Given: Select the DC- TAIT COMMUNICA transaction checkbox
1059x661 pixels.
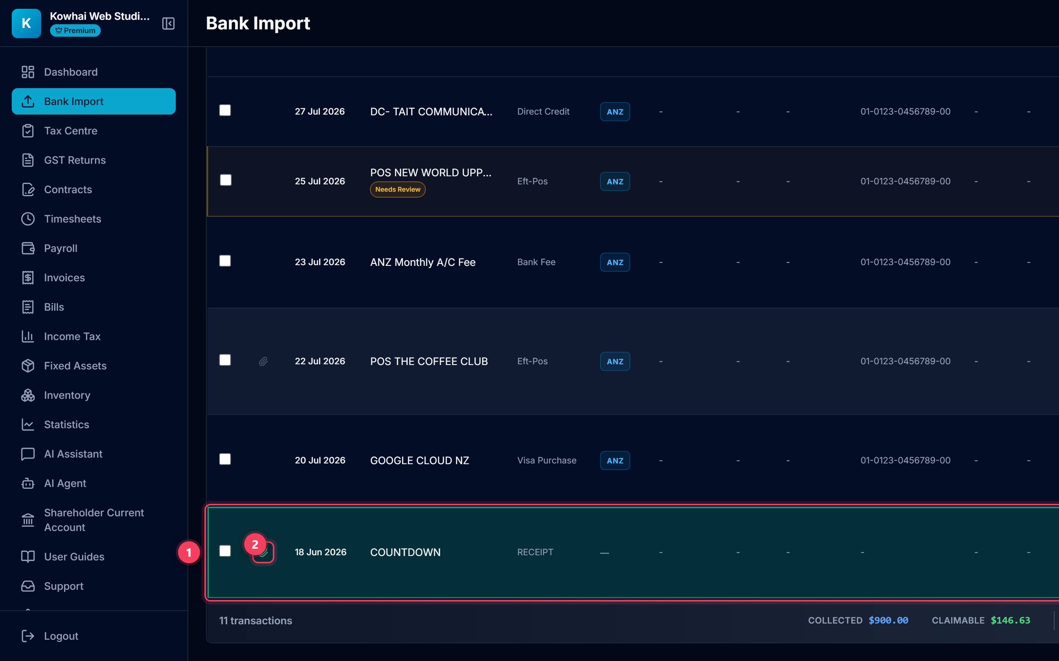Looking at the screenshot, I should pos(225,110).
